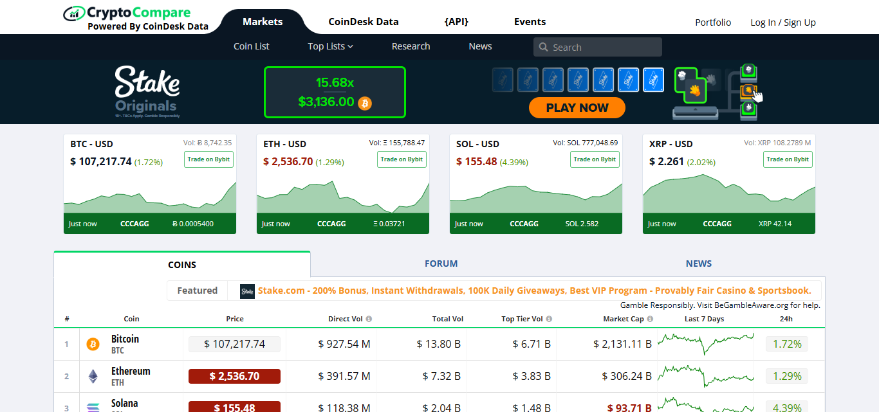Image resolution: width=879 pixels, height=412 pixels.
Task: Open the News menu item
Action: [x=480, y=46]
